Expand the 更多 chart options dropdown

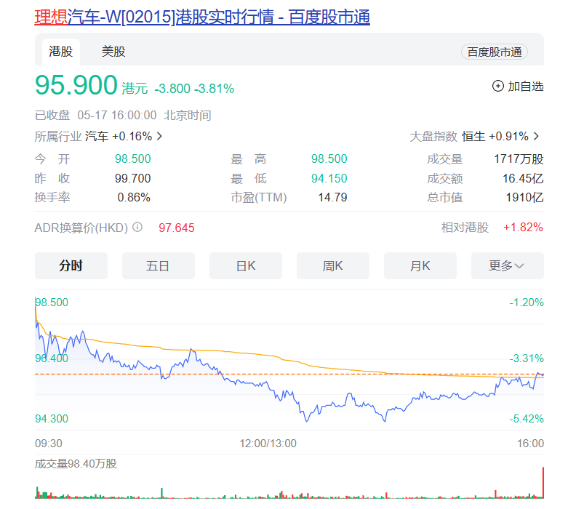(508, 265)
